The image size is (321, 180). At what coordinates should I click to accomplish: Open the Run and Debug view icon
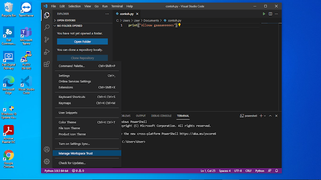tap(47, 52)
